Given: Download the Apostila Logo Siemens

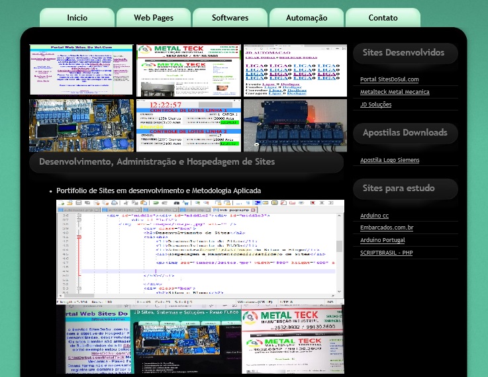Looking at the screenshot, I should (389, 160).
